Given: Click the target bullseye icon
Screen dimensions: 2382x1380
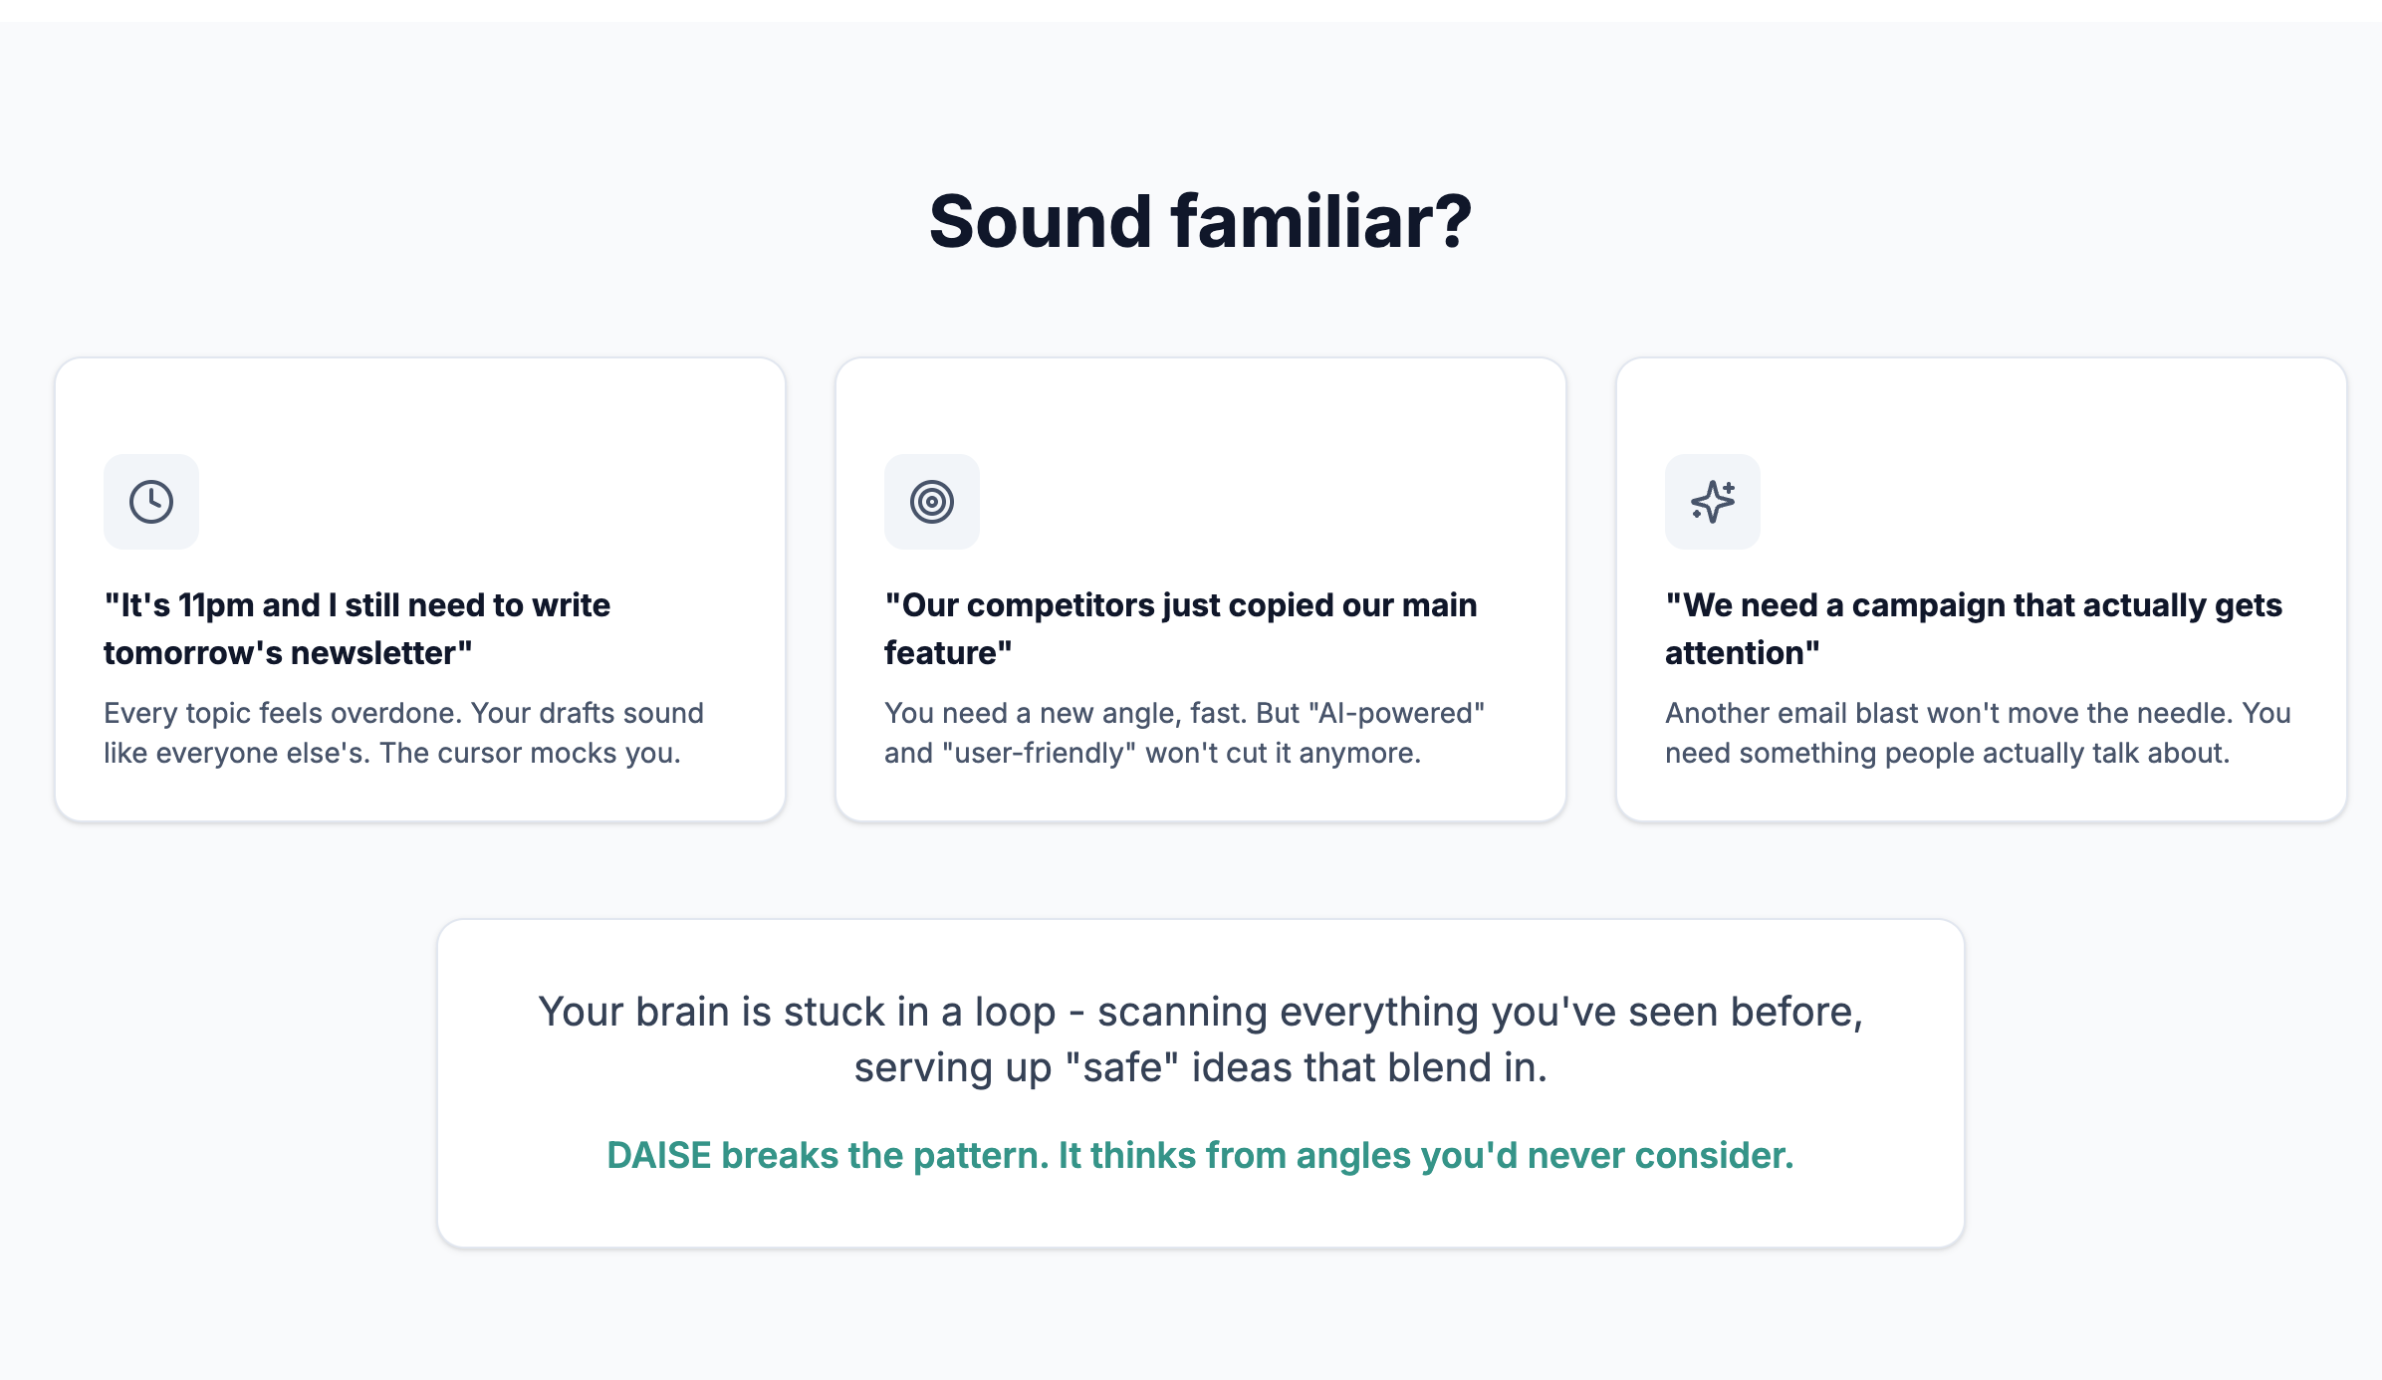Looking at the screenshot, I should pos(932,502).
